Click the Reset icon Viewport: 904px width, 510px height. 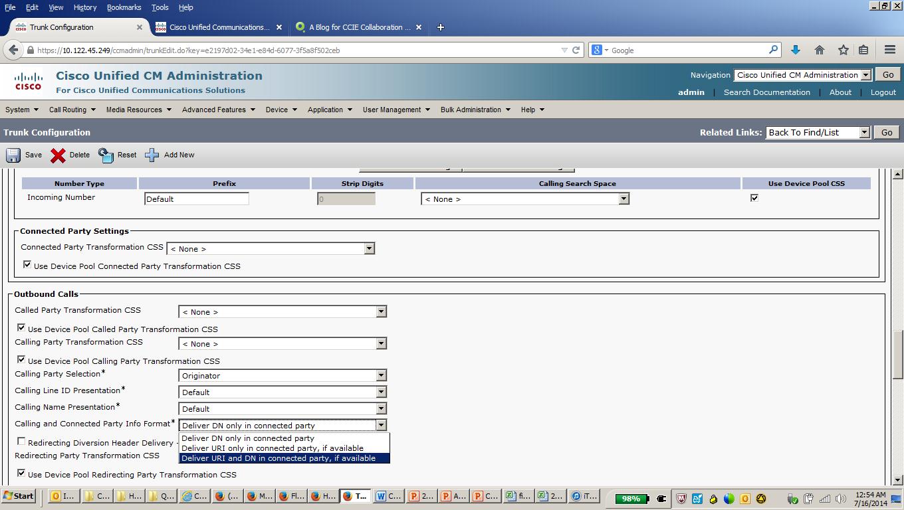pos(106,155)
